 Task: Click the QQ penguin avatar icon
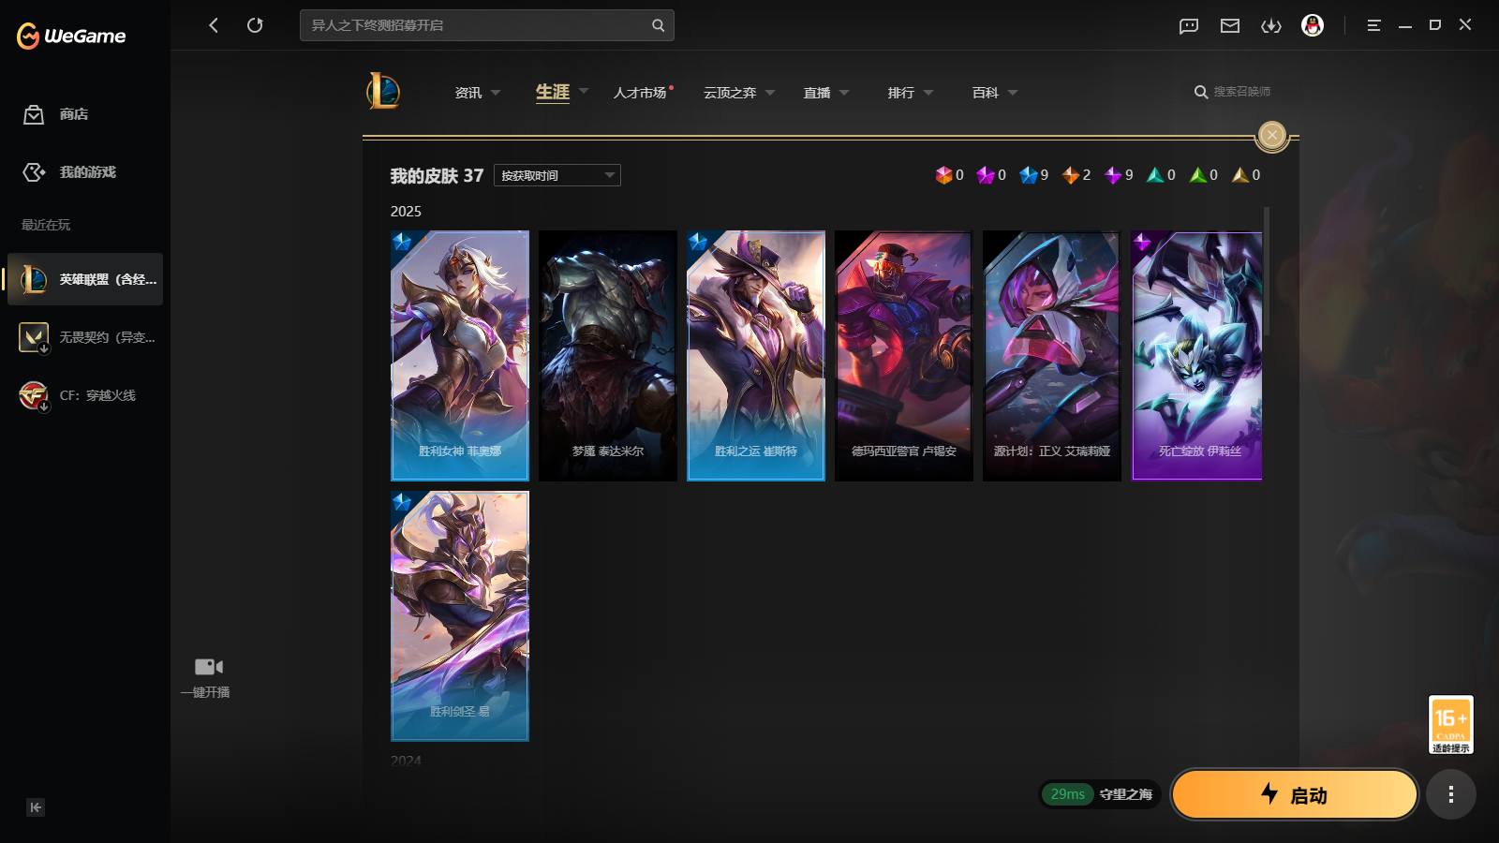[x=1313, y=25]
